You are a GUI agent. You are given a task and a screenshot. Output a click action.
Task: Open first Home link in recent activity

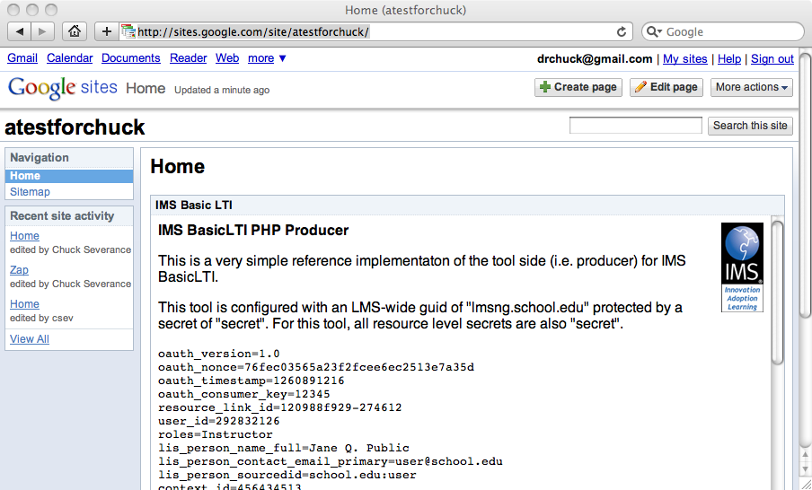24,235
